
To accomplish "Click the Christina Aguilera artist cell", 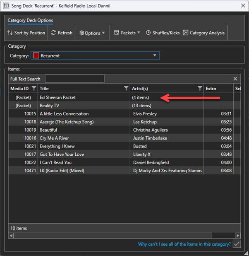I will click(167, 130).
